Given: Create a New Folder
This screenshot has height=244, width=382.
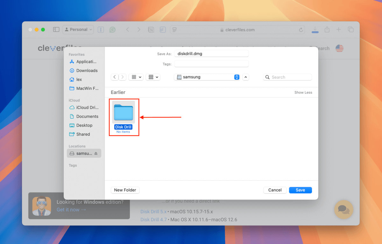Looking at the screenshot, I should 125,190.
